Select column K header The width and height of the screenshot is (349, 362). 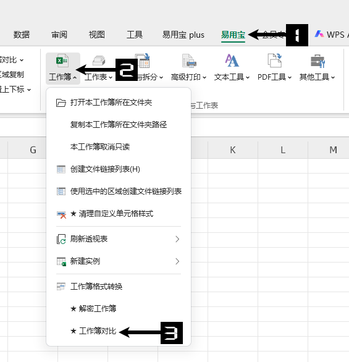click(x=233, y=150)
